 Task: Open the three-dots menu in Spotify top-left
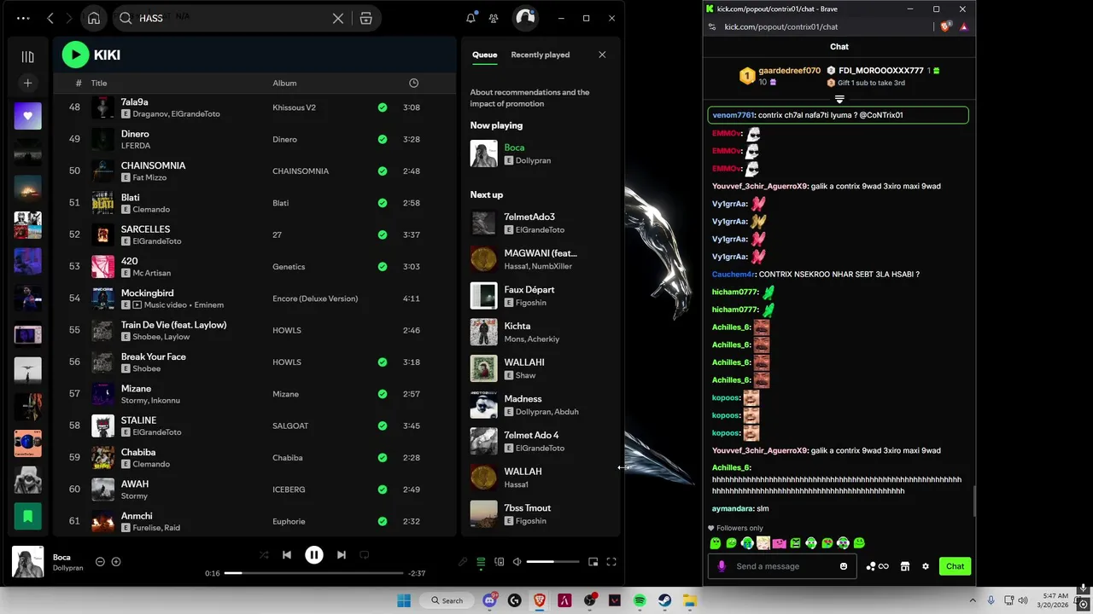(23, 18)
